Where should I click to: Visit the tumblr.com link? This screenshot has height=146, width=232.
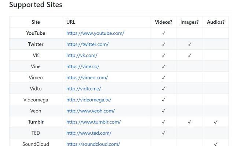(x=93, y=122)
